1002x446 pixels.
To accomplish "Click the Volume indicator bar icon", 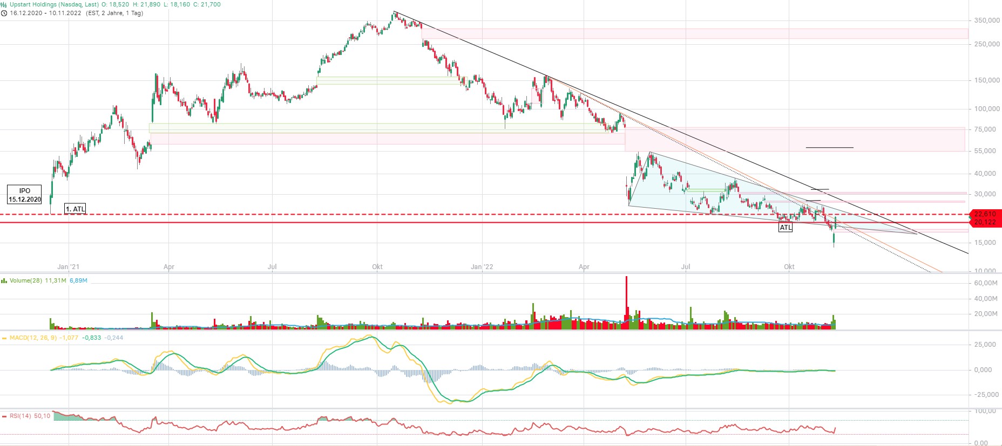I will coord(4,280).
